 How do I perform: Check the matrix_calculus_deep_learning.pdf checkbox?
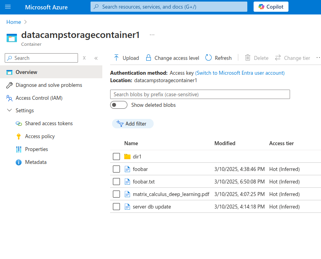[x=116, y=194]
